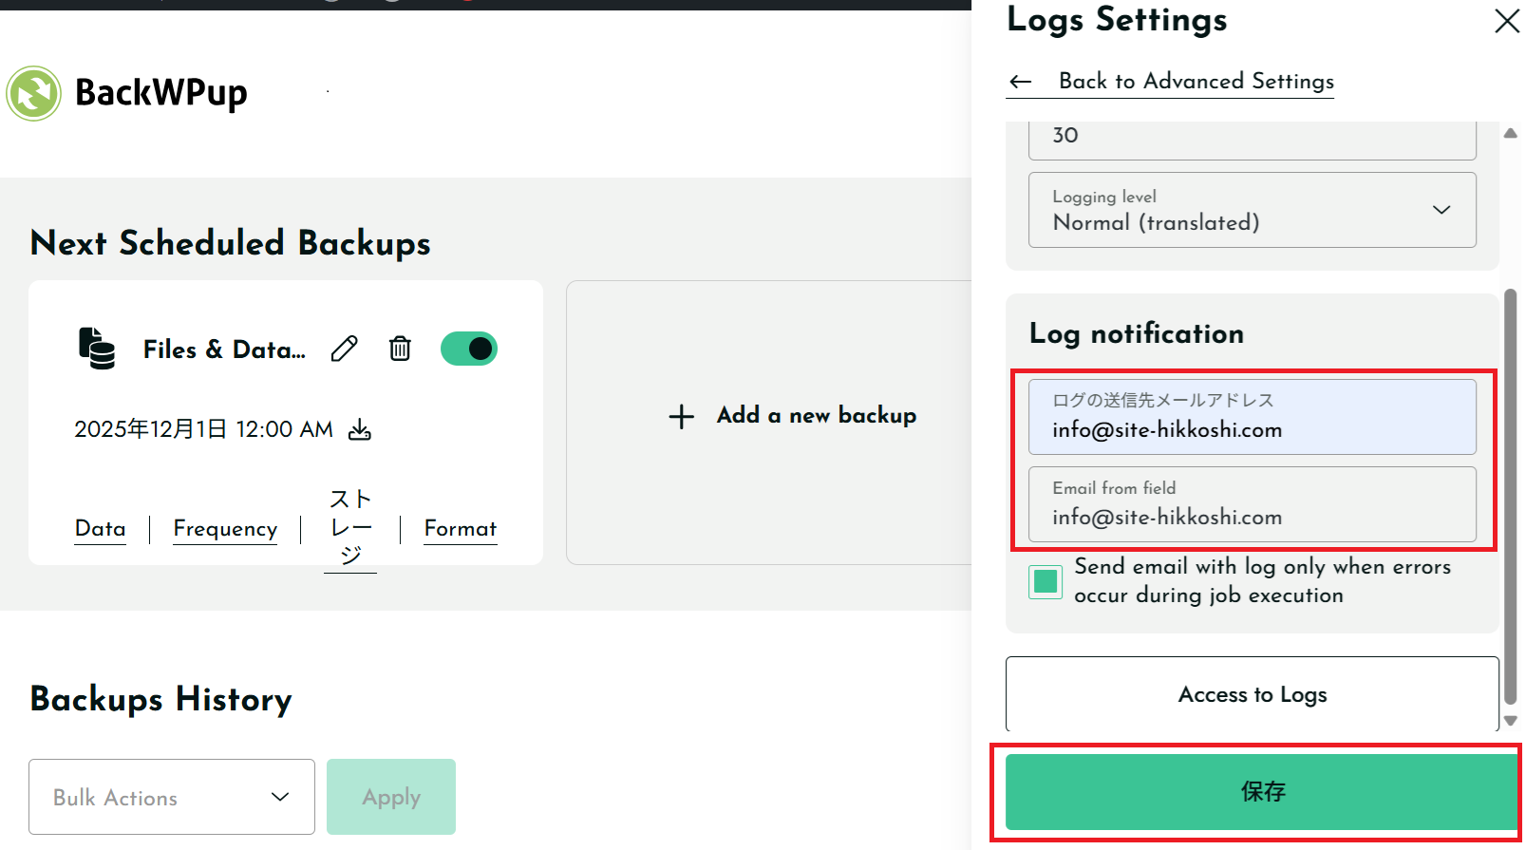Click the green 保存 save button
This screenshot has width=1526, height=850.
click(x=1261, y=791)
